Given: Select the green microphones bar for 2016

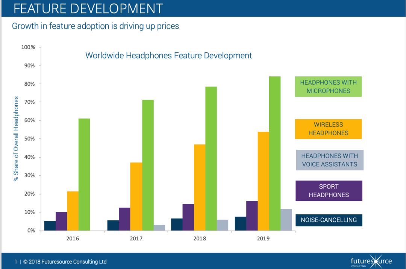Looking at the screenshot, I should pos(84,174).
